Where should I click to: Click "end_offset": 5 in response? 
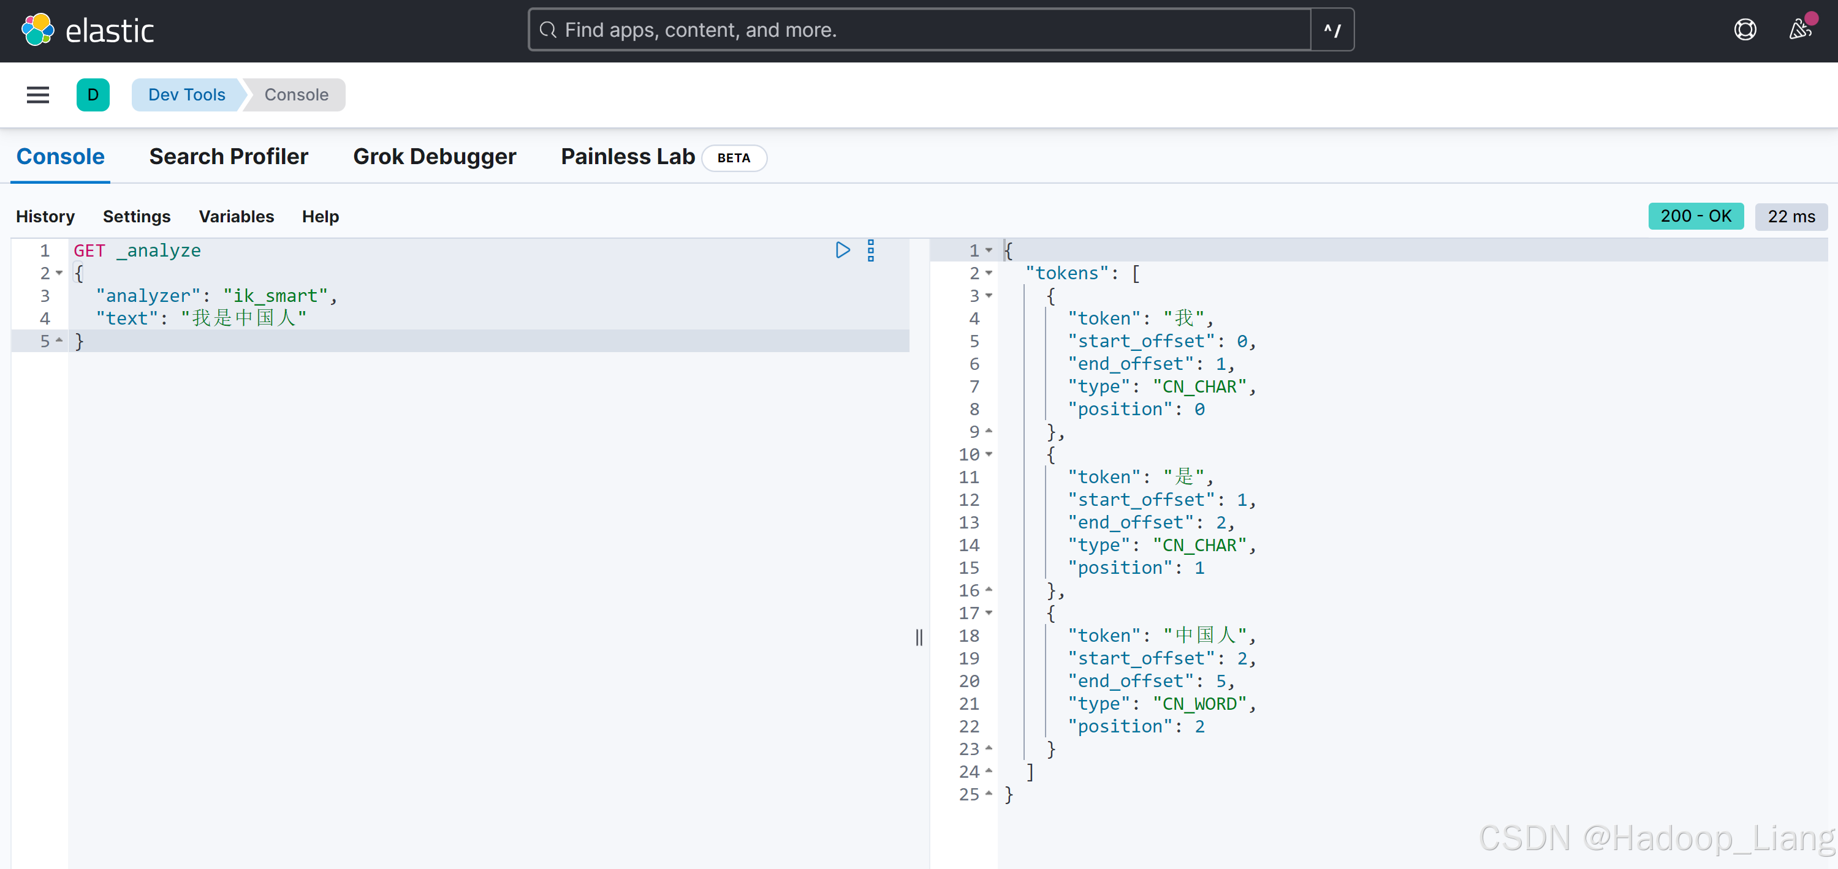click(x=1147, y=681)
